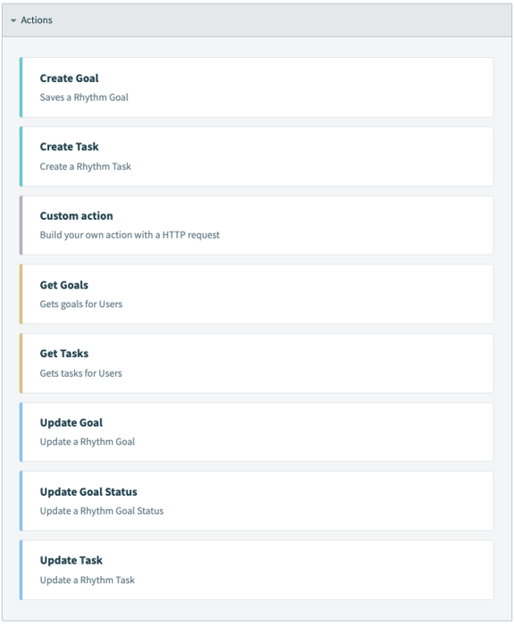Click the purple stripe on Custom action card

point(21,226)
